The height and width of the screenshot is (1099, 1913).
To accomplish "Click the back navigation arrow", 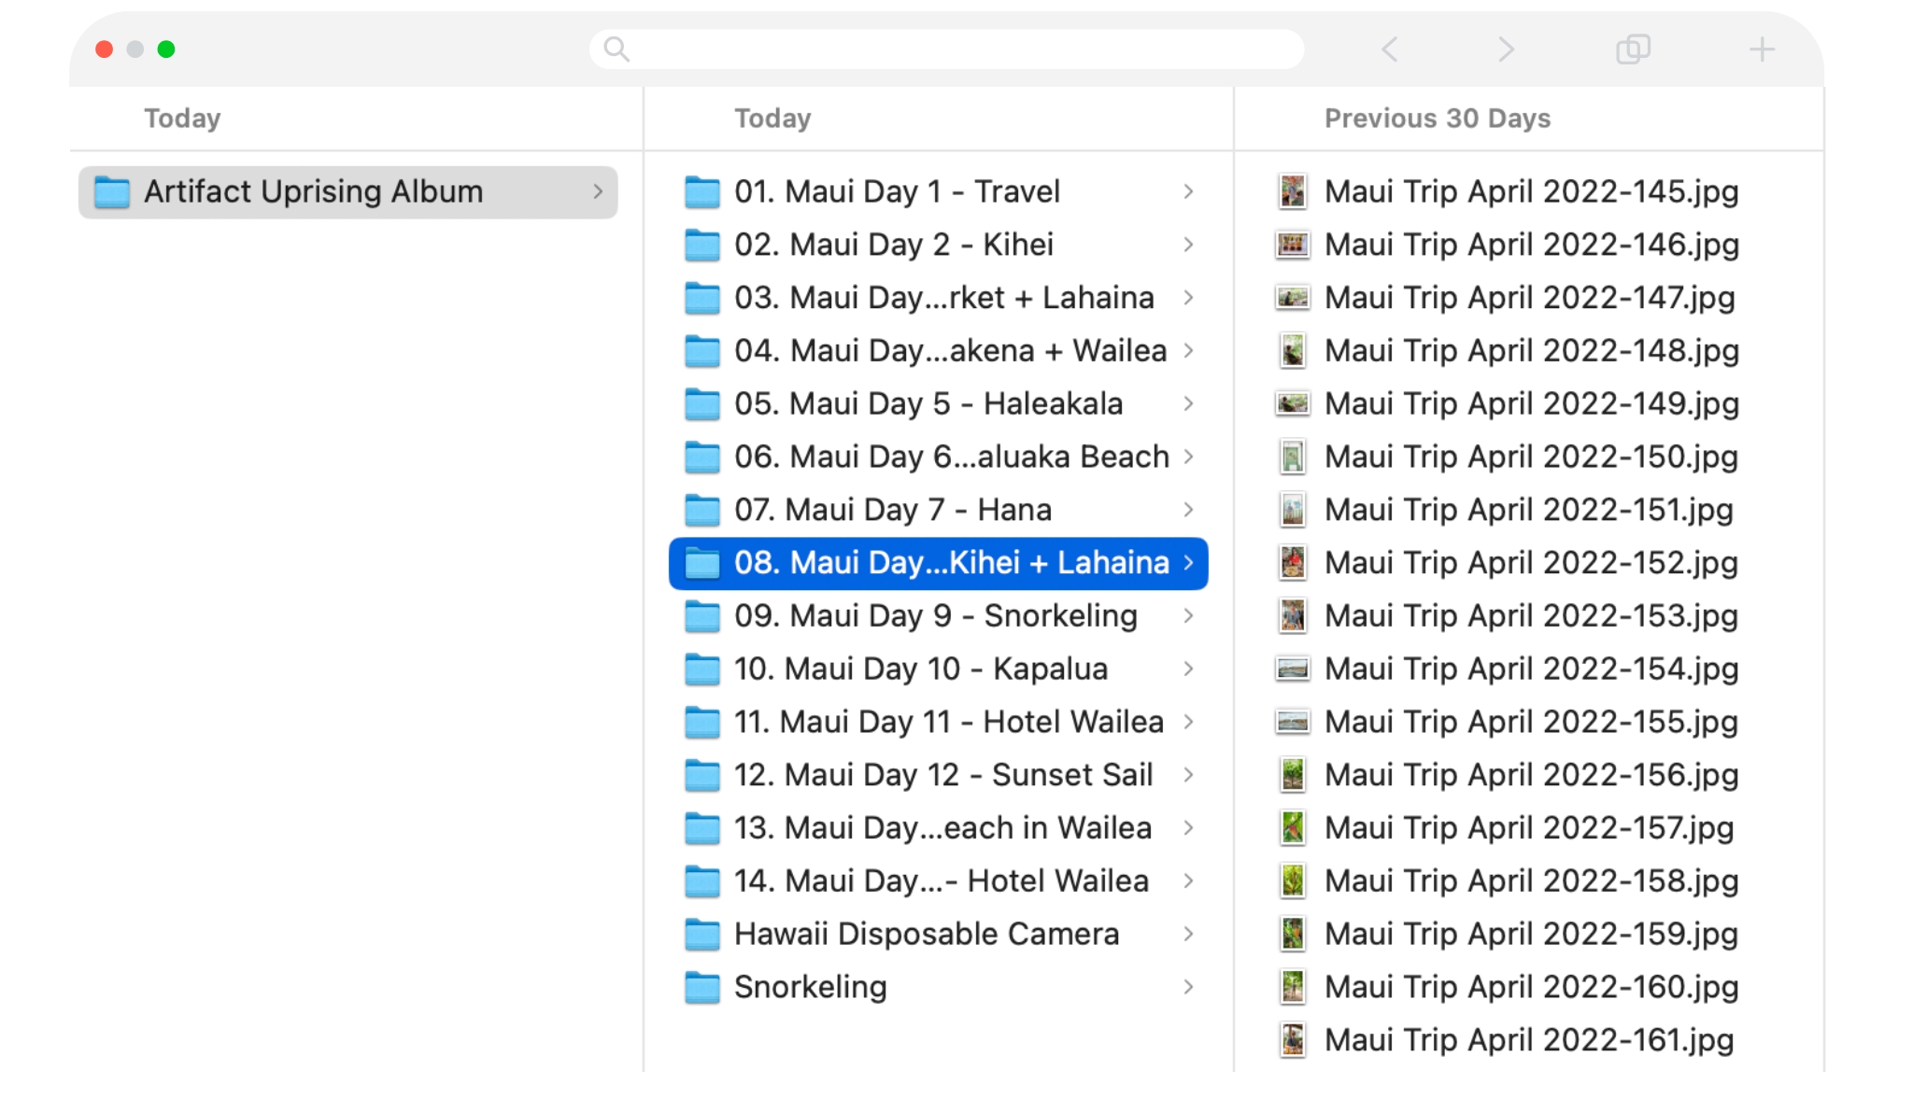I will (x=1389, y=49).
